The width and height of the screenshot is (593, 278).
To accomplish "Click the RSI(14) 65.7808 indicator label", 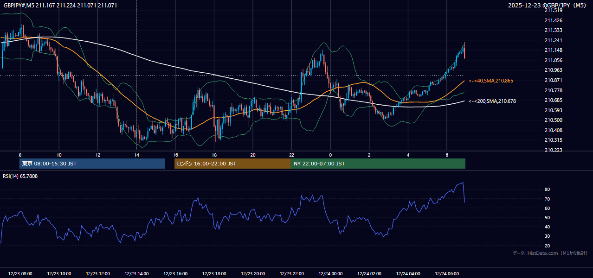I will (20, 176).
